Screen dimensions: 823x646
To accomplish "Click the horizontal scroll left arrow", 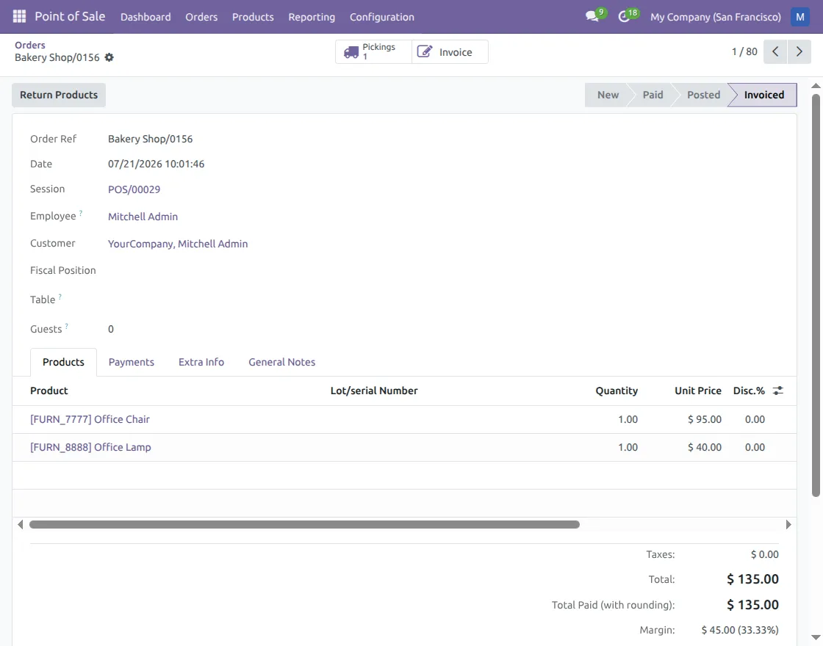I will (x=20, y=524).
